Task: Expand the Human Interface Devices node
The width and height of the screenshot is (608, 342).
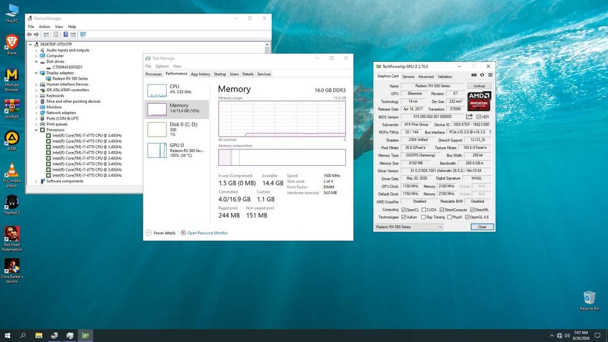Action: [36, 84]
